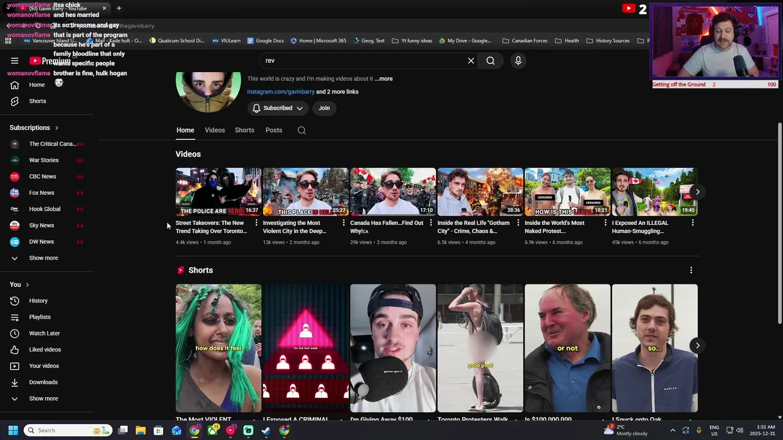Open 'and 2 more links'

tap(337, 92)
